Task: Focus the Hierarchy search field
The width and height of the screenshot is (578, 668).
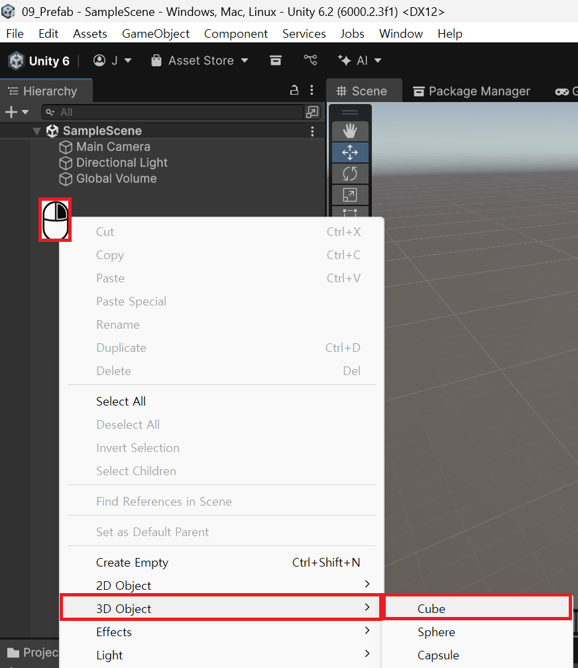Action: 172,112
